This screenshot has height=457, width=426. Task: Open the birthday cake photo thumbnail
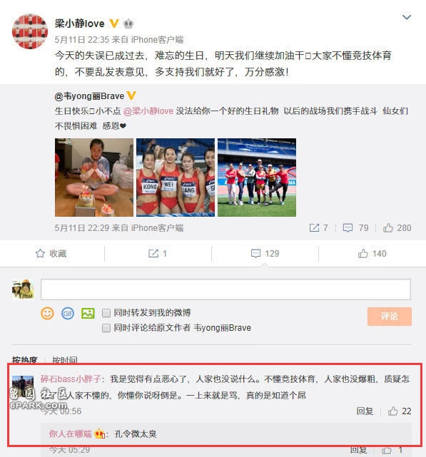pyautogui.click(x=94, y=178)
